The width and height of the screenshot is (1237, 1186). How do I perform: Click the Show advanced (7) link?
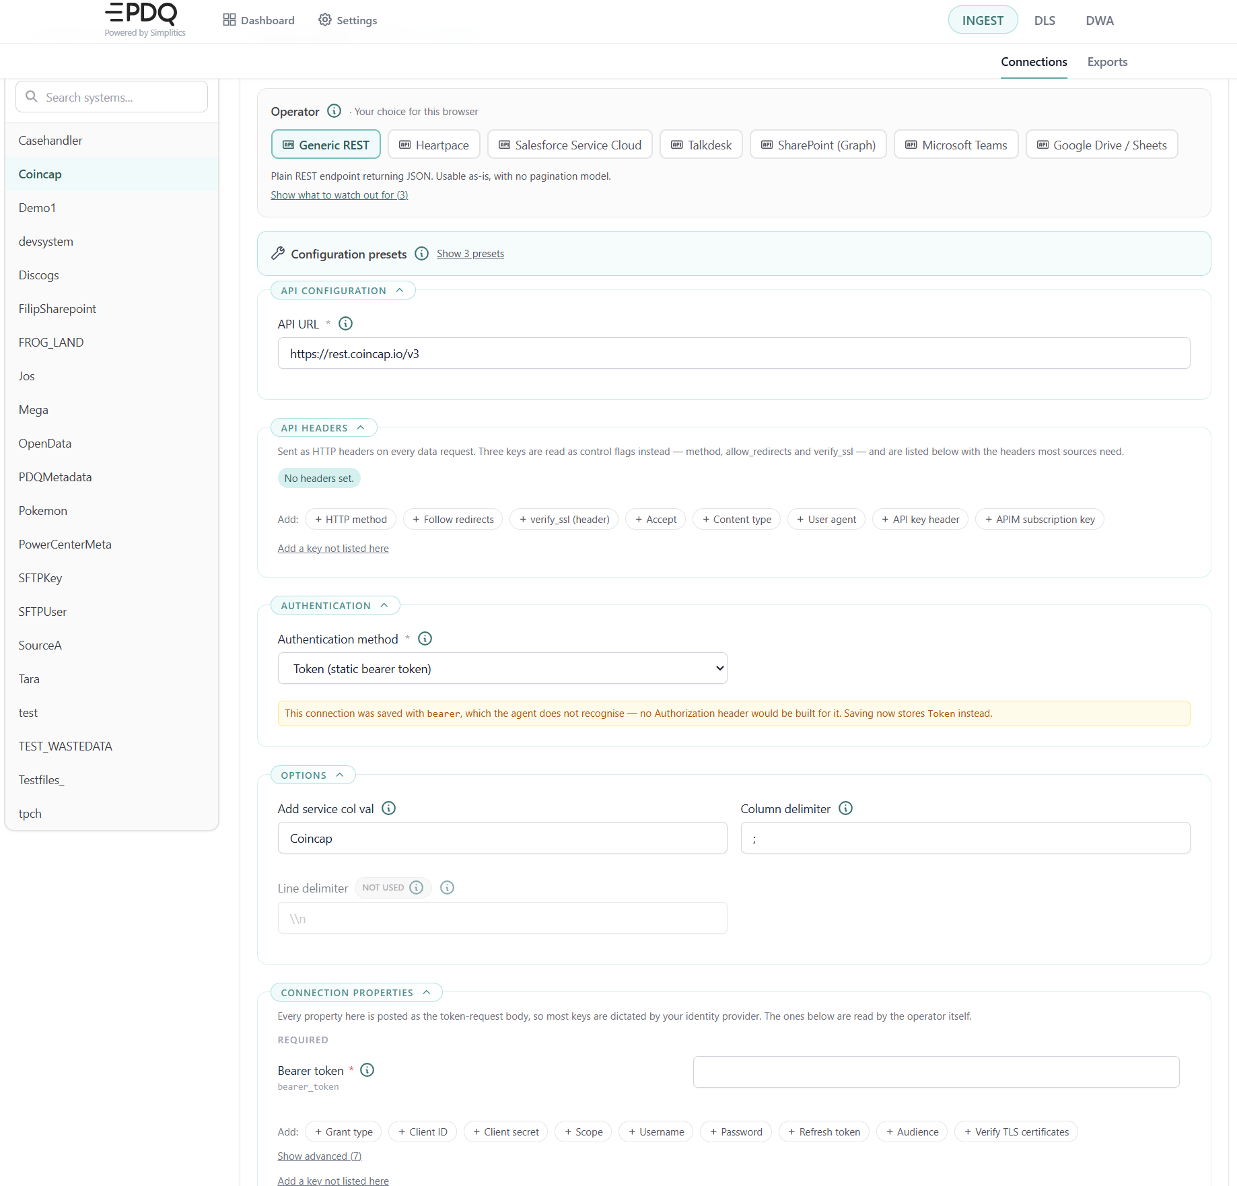[320, 1156]
